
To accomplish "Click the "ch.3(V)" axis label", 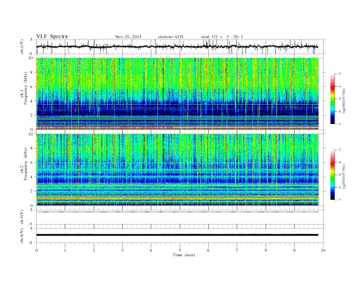I will (22, 217).
